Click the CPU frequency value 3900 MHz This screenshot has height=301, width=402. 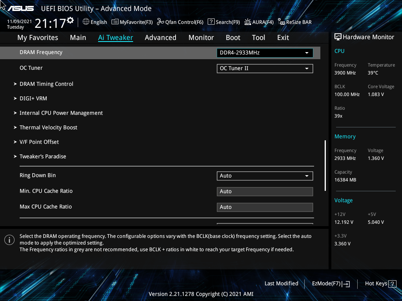[x=345, y=73]
